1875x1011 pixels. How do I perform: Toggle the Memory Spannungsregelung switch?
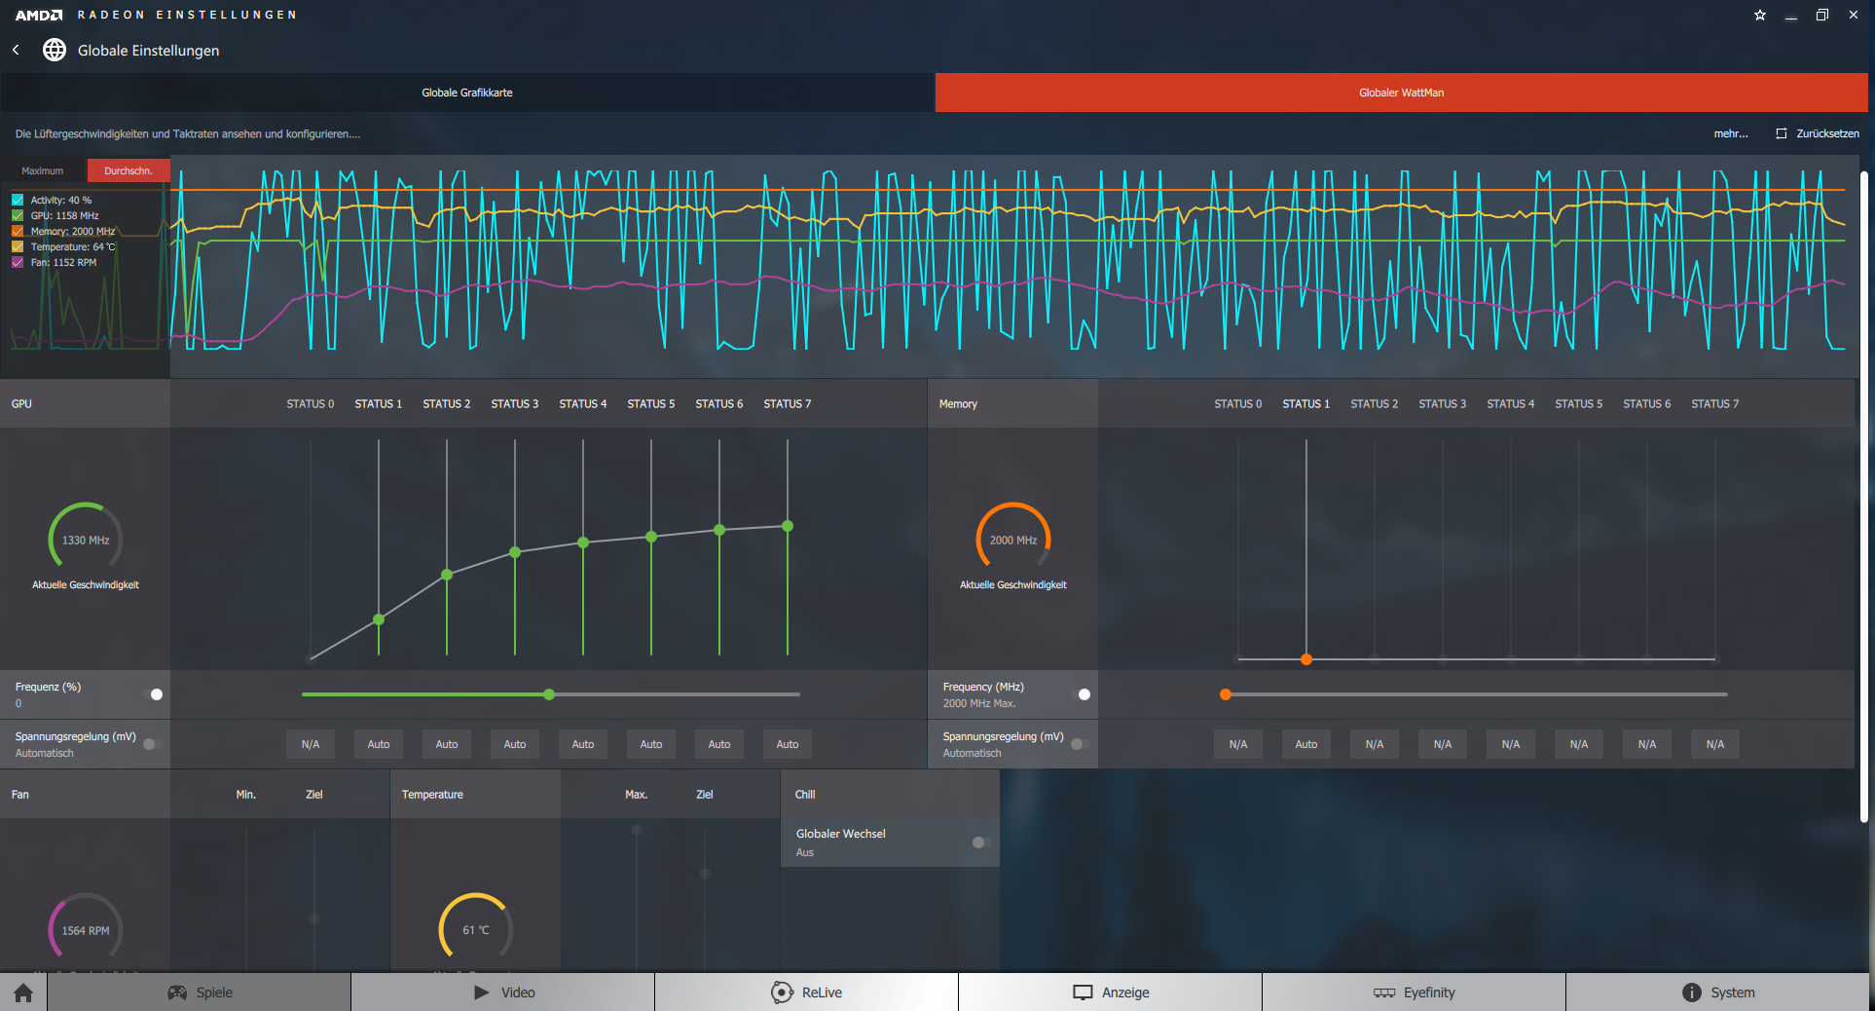(1081, 744)
